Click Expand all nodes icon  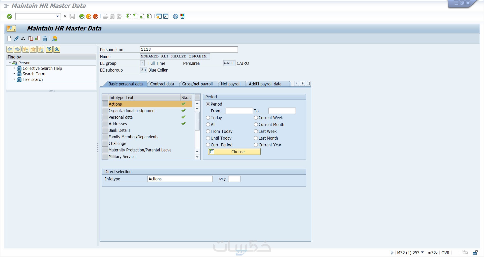[49, 49]
